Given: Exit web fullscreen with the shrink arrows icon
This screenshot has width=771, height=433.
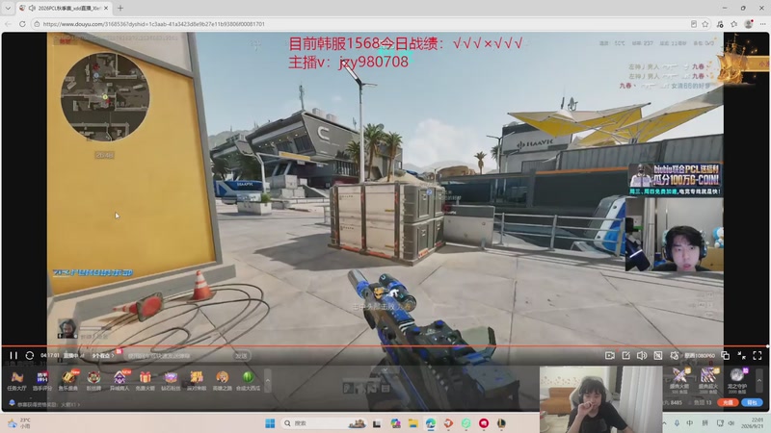Looking at the screenshot, I should coord(741,355).
